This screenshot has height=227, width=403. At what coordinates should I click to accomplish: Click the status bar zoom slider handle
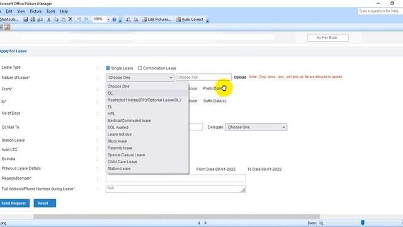363,223
